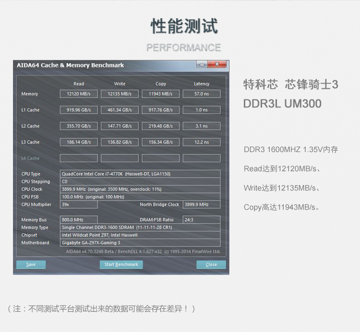Click the Memory row label
Image resolution: width=360 pixels, height=332 pixels.
pyautogui.click(x=30, y=94)
